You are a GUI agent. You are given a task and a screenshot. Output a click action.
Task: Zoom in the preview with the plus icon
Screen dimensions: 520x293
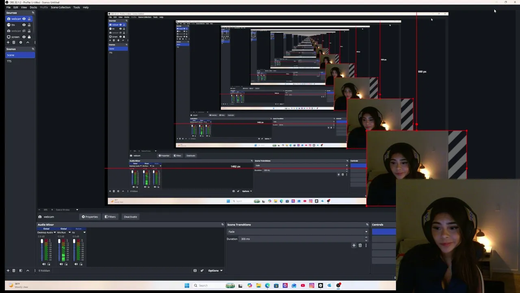click(x=52, y=210)
